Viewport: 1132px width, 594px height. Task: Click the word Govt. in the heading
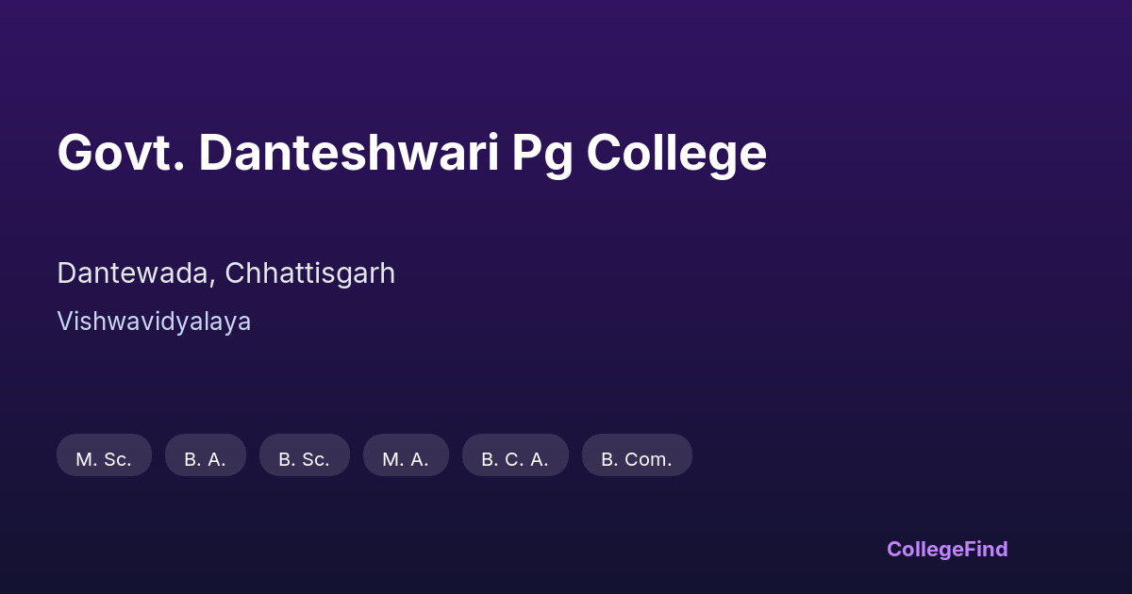pyautogui.click(x=120, y=153)
